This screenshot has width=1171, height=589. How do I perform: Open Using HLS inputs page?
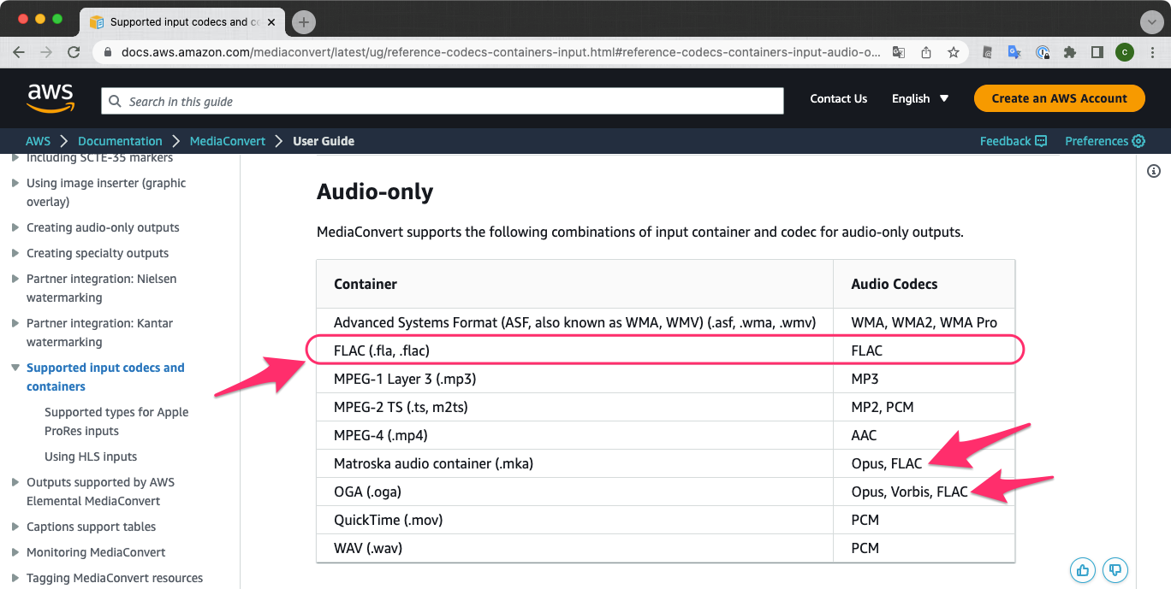click(x=91, y=456)
